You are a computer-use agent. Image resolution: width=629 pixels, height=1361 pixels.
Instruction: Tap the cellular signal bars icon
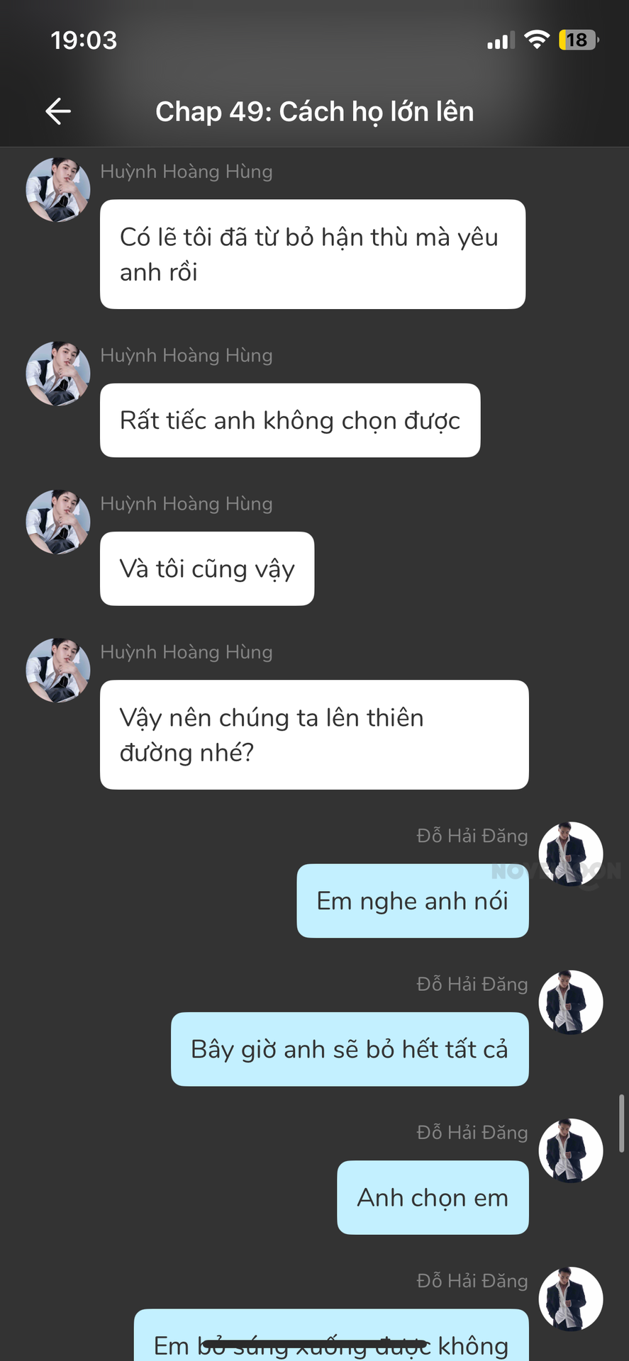tap(501, 41)
